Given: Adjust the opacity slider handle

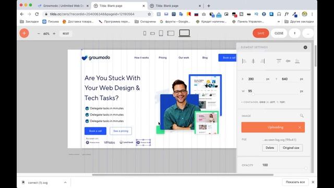Looking at the screenshot, I should [x=306, y=168].
